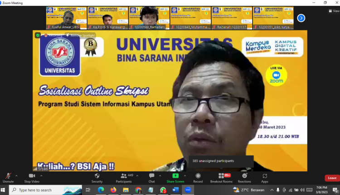The height and width of the screenshot is (195, 340).
Task: Select 12200151_joko surya thumbnail
Action: [273, 18]
